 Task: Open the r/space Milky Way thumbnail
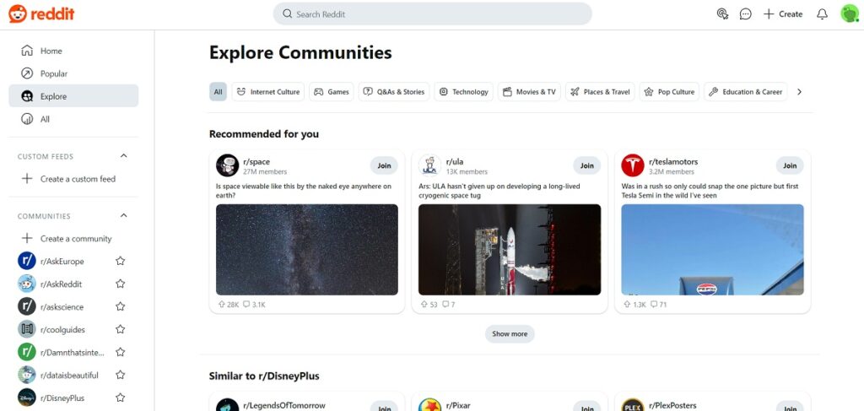[x=306, y=249]
